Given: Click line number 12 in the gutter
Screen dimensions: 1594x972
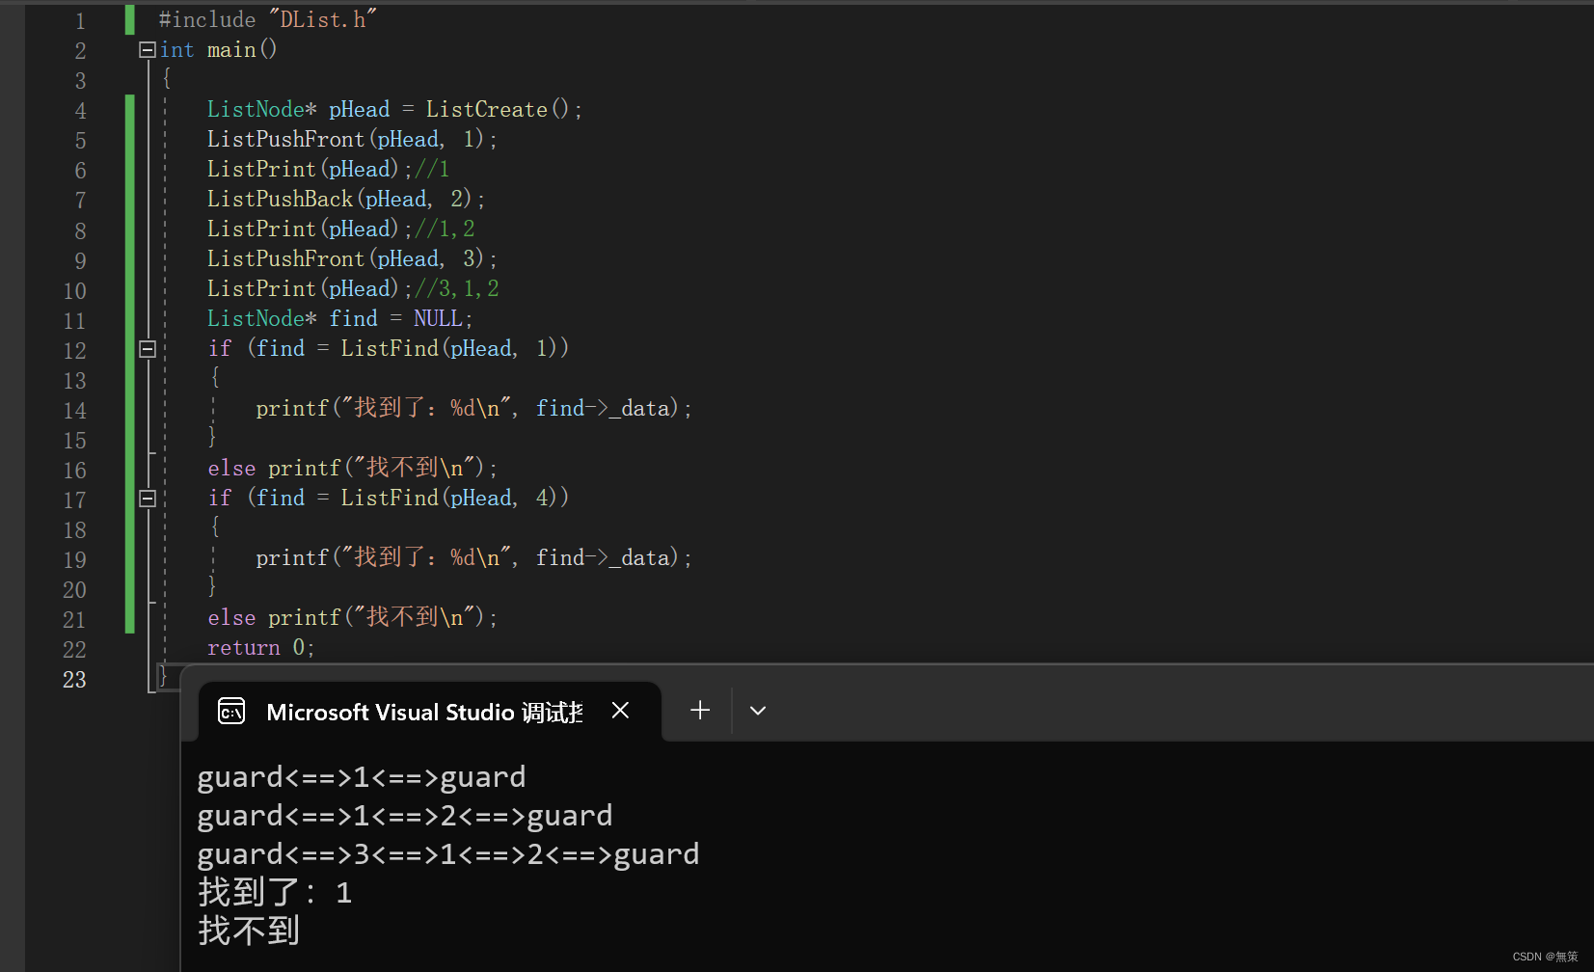Looking at the screenshot, I should (x=74, y=351).
